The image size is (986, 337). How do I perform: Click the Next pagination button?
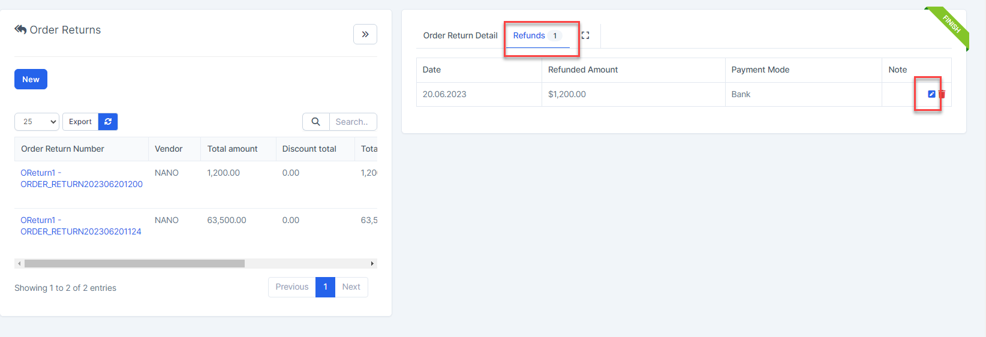tap(351, 287)
